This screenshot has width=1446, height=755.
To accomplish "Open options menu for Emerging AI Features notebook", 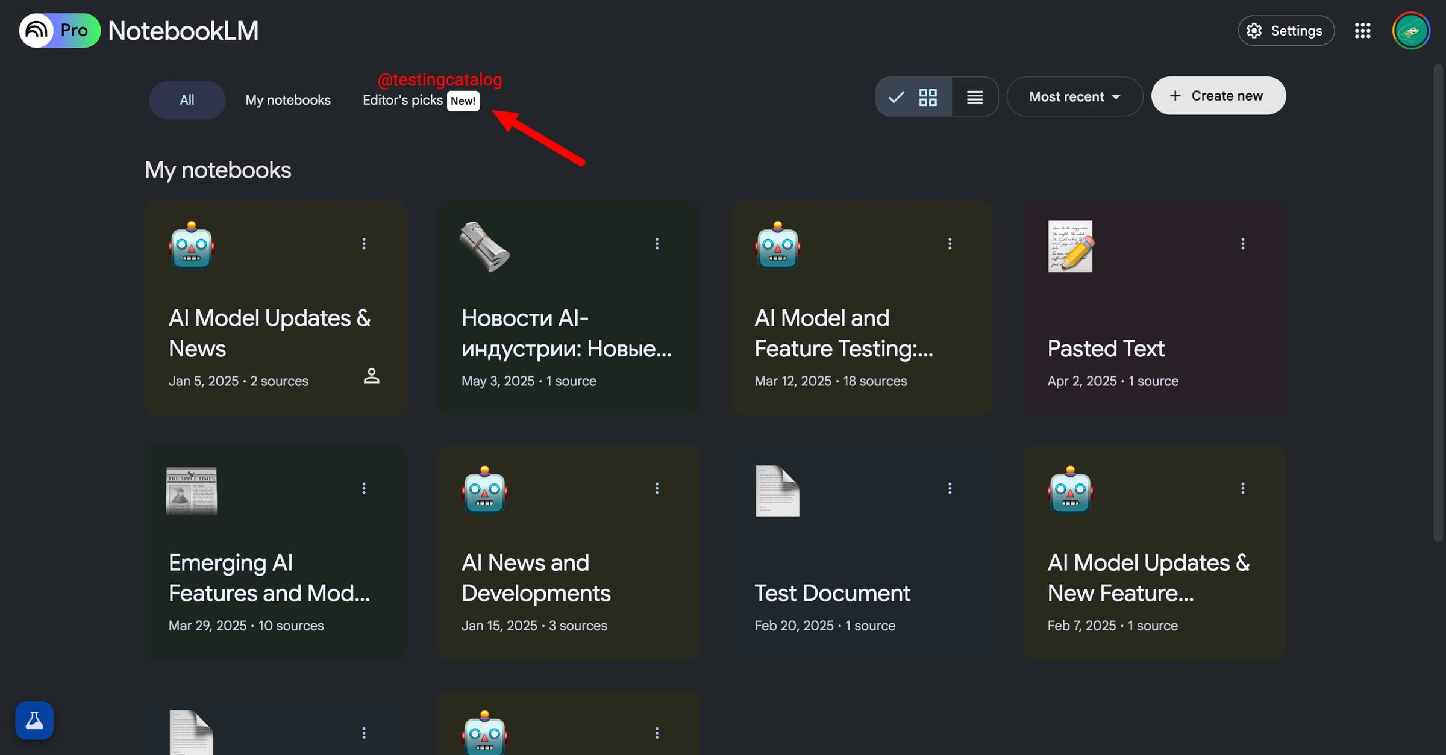I will click(364, 488).
